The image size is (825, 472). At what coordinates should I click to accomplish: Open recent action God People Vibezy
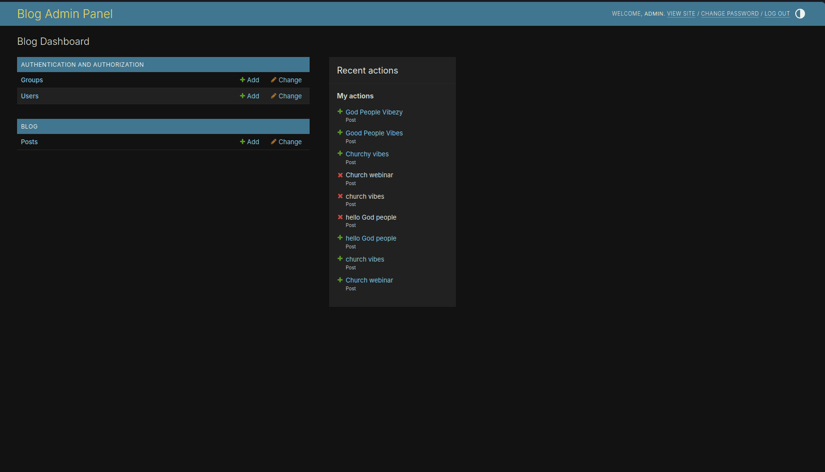coord(374,112)
